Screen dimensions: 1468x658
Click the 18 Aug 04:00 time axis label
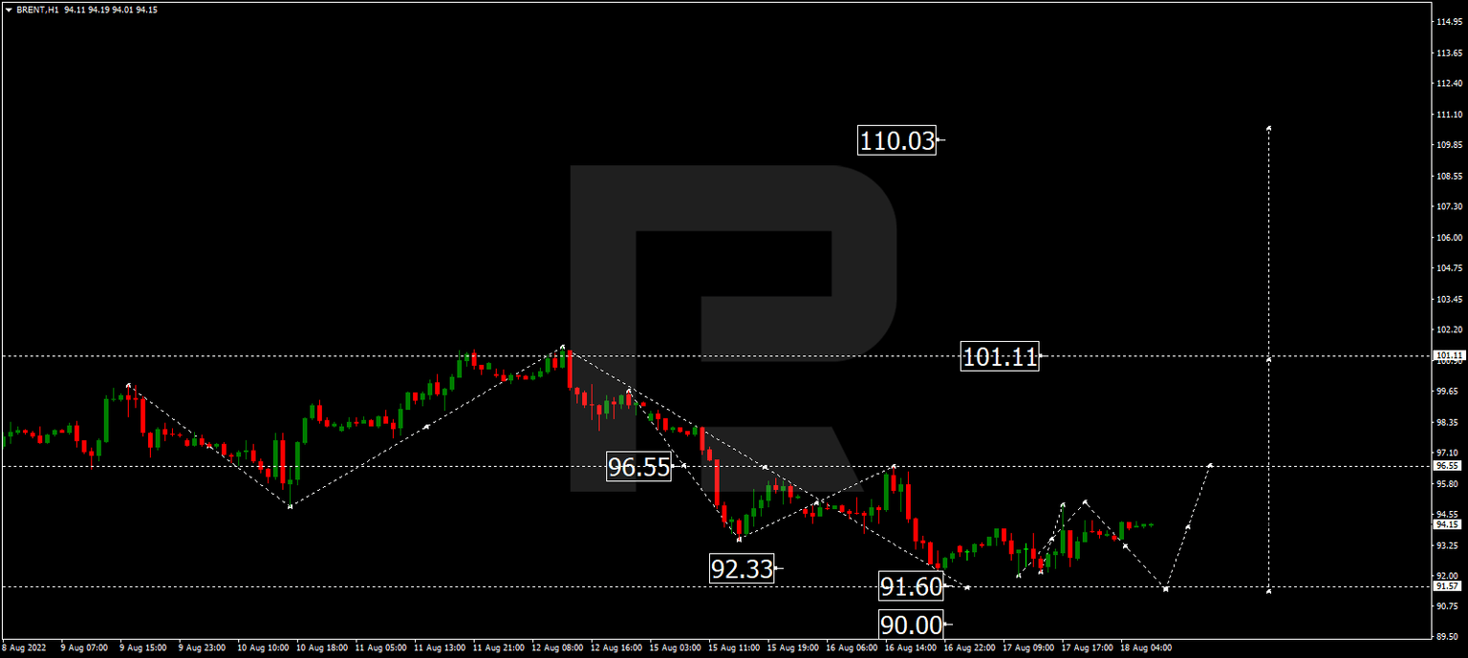click(1144, 647)
